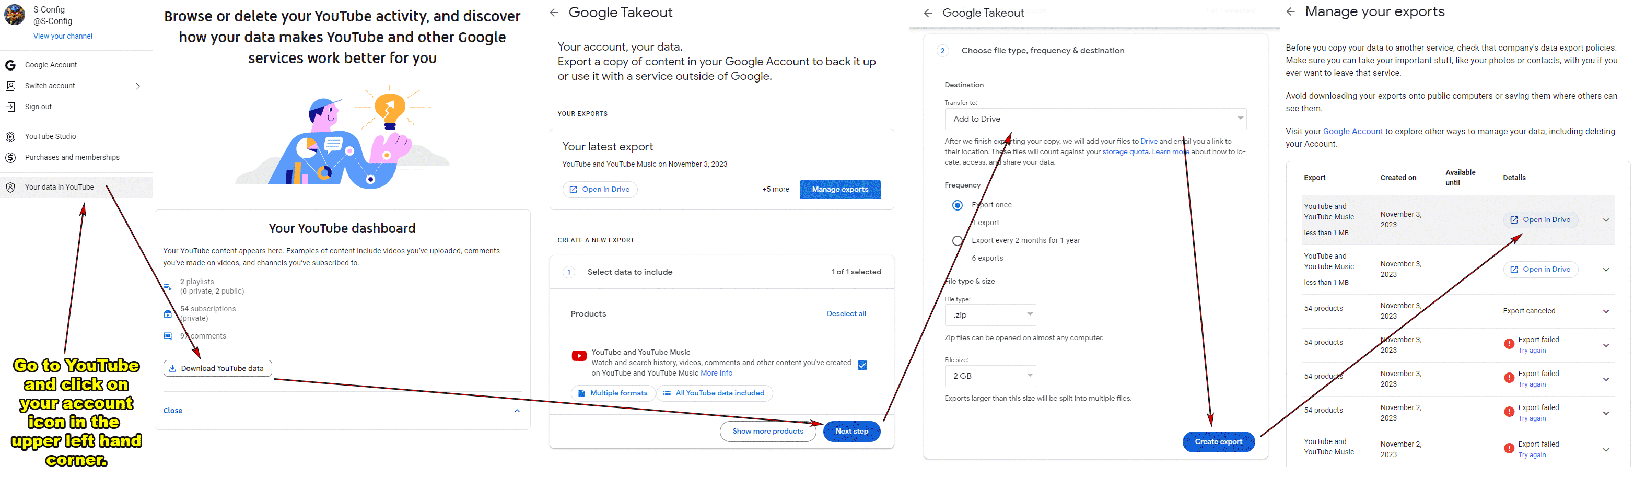1634x478 pixels.
Task: Click Download YouTube data button
Action: click(x=217, y=368)
